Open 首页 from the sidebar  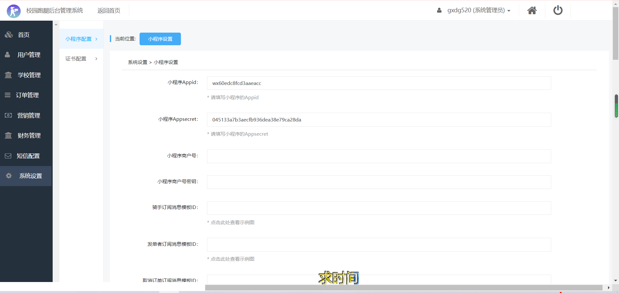24,35
